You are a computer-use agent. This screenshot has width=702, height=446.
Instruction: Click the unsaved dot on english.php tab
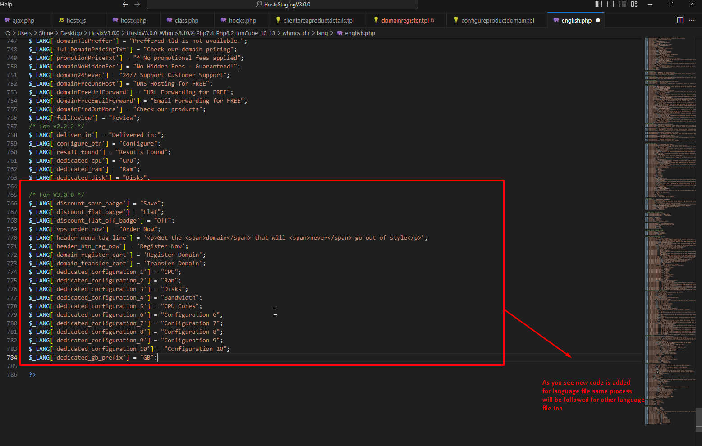(x=598, y=20)
